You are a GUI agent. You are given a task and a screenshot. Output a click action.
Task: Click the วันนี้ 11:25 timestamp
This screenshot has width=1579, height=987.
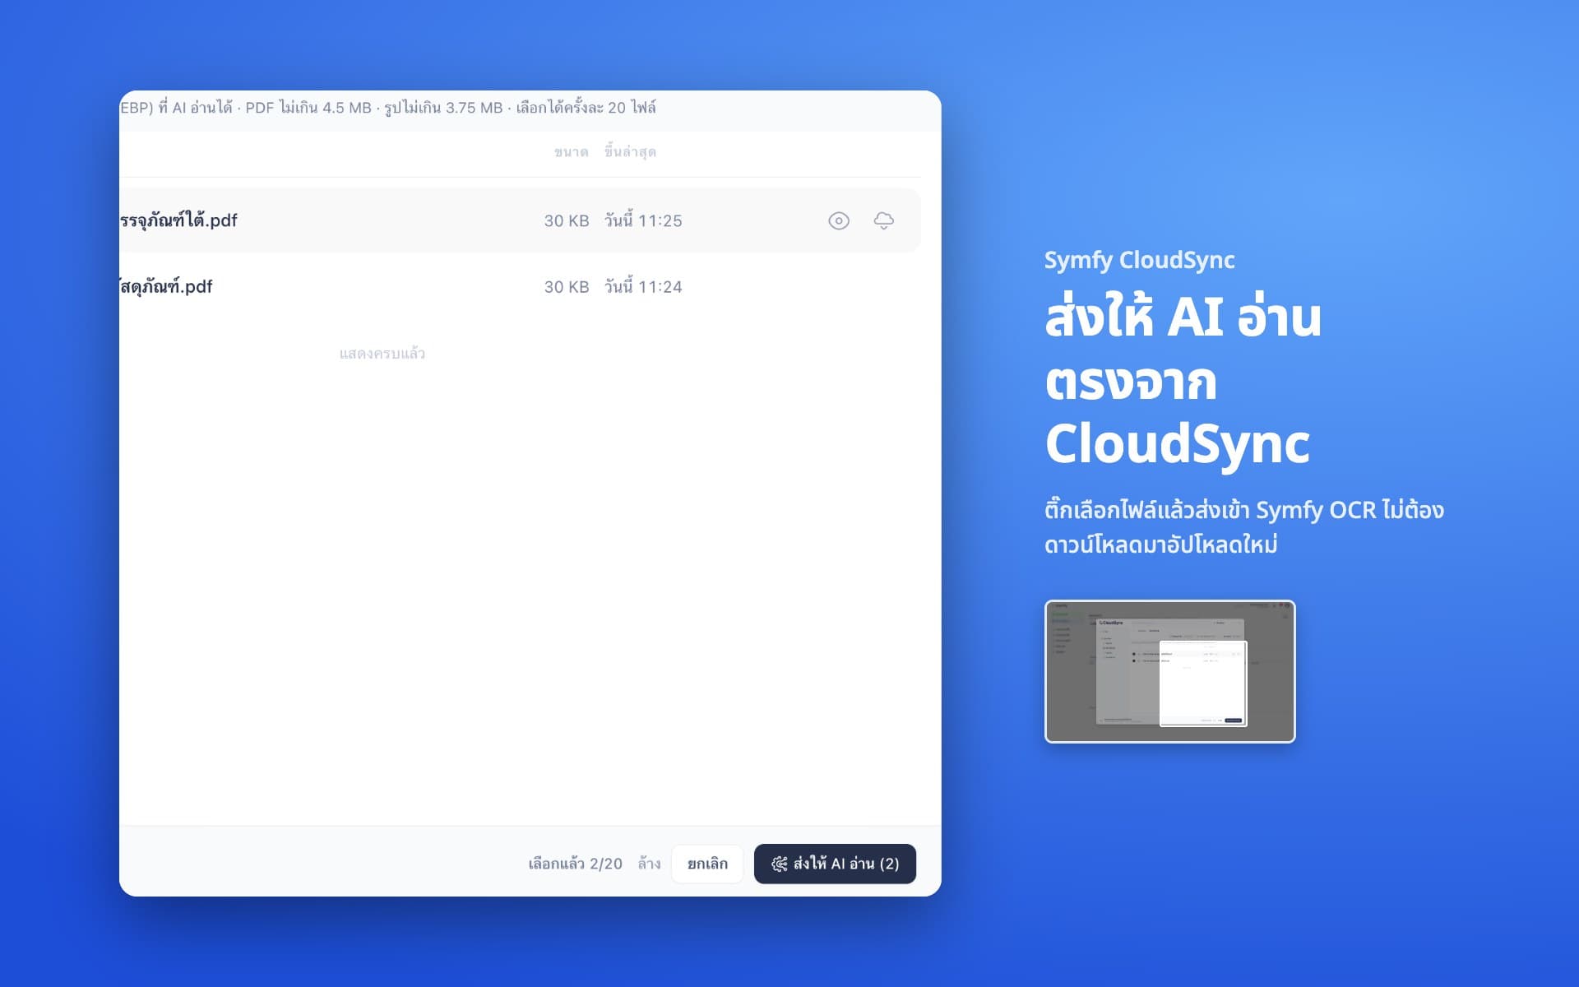pyautogui.click(x=643, y=220)
